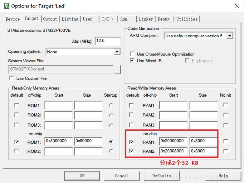This screenshot has width=244, height=183.
Task: Expand the Operating system dropdown
Action: coord(117,52)
